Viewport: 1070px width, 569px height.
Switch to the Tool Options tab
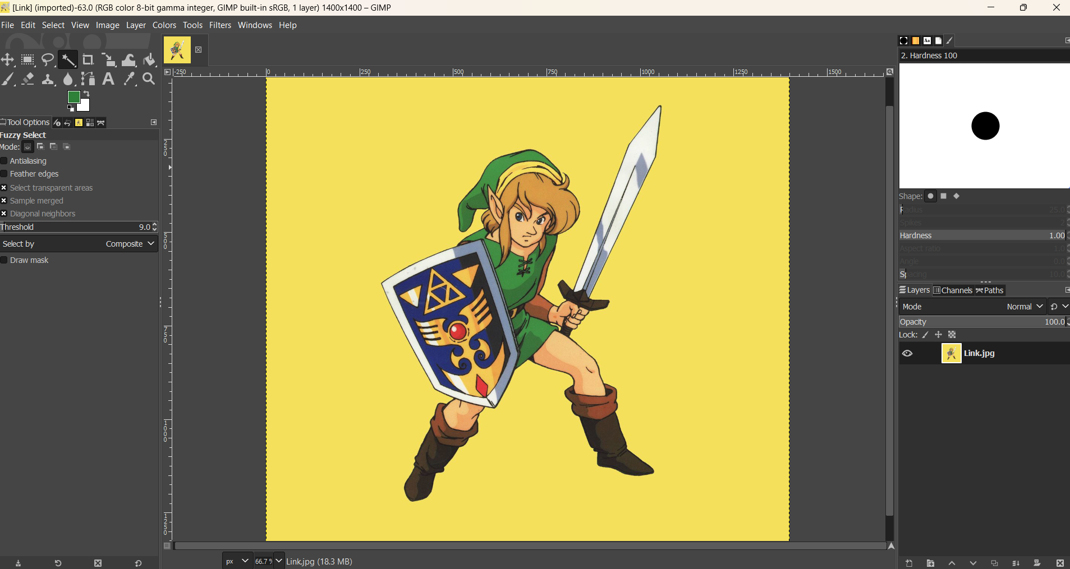point(25,122)
